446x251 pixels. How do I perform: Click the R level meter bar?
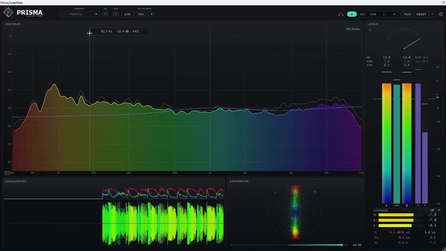(x=407, y=143)
